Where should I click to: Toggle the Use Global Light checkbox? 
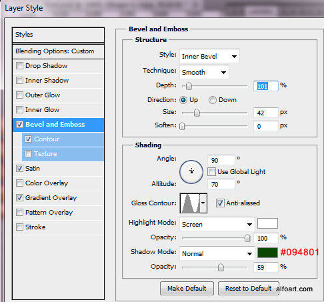pos(211,172)
